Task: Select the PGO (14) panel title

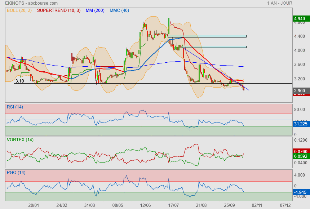Action: 16,173
